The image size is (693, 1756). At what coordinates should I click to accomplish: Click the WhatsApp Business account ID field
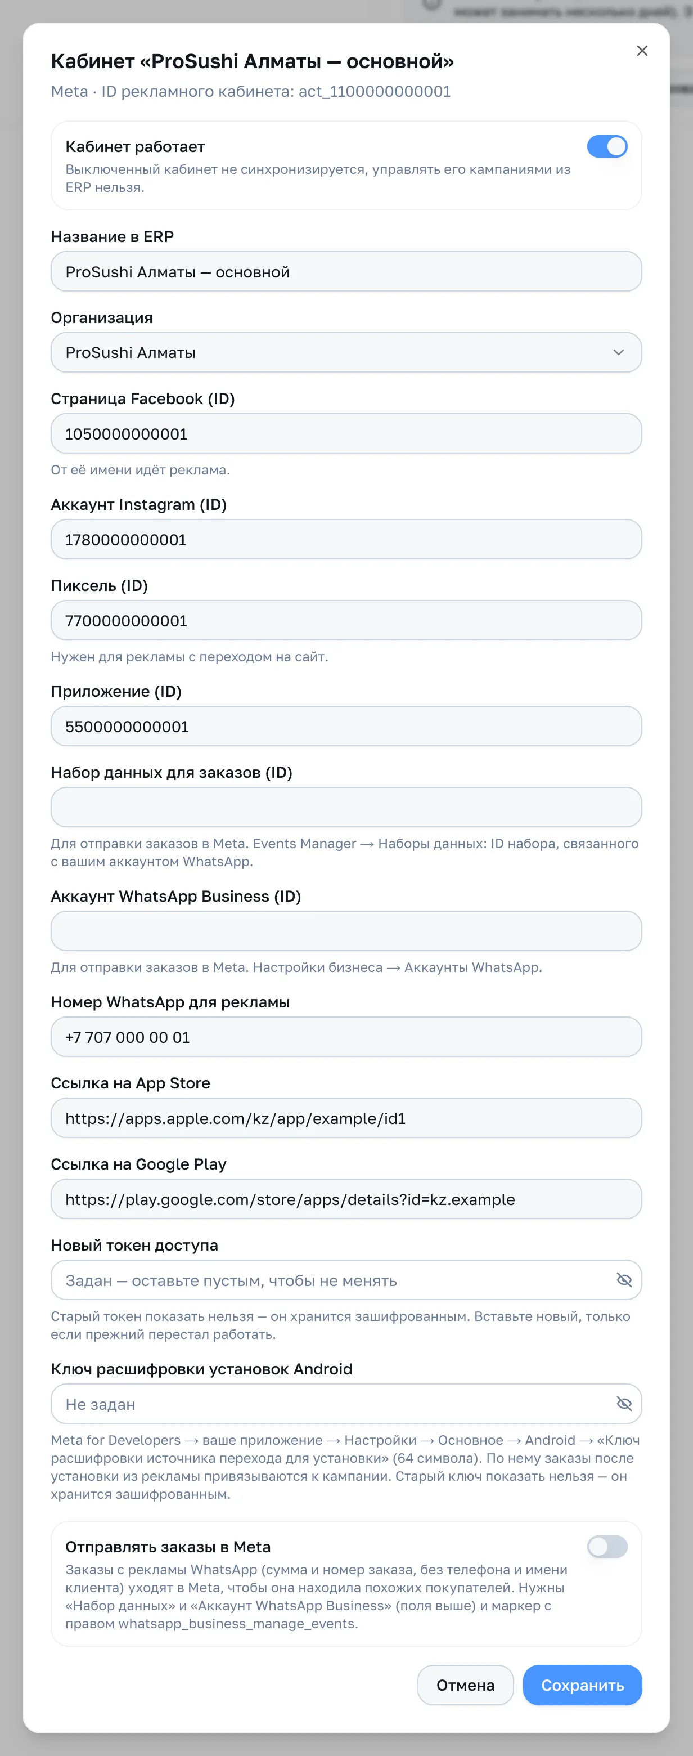coord(346,931)
